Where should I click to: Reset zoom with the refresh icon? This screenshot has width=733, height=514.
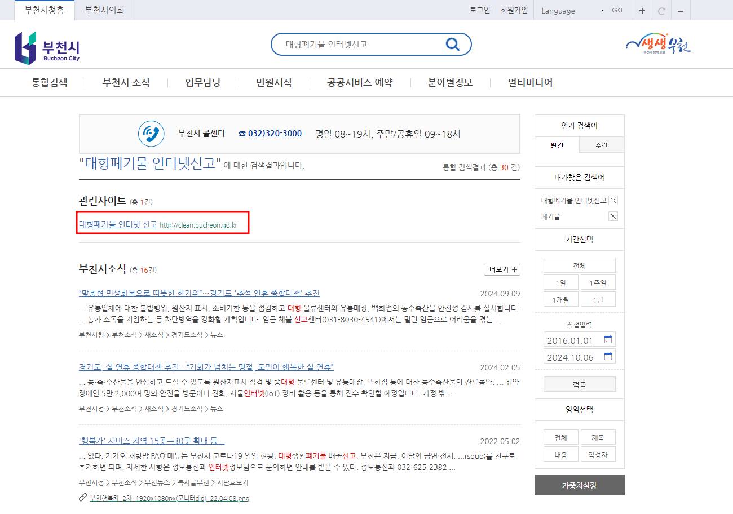[x=661, y=11]
